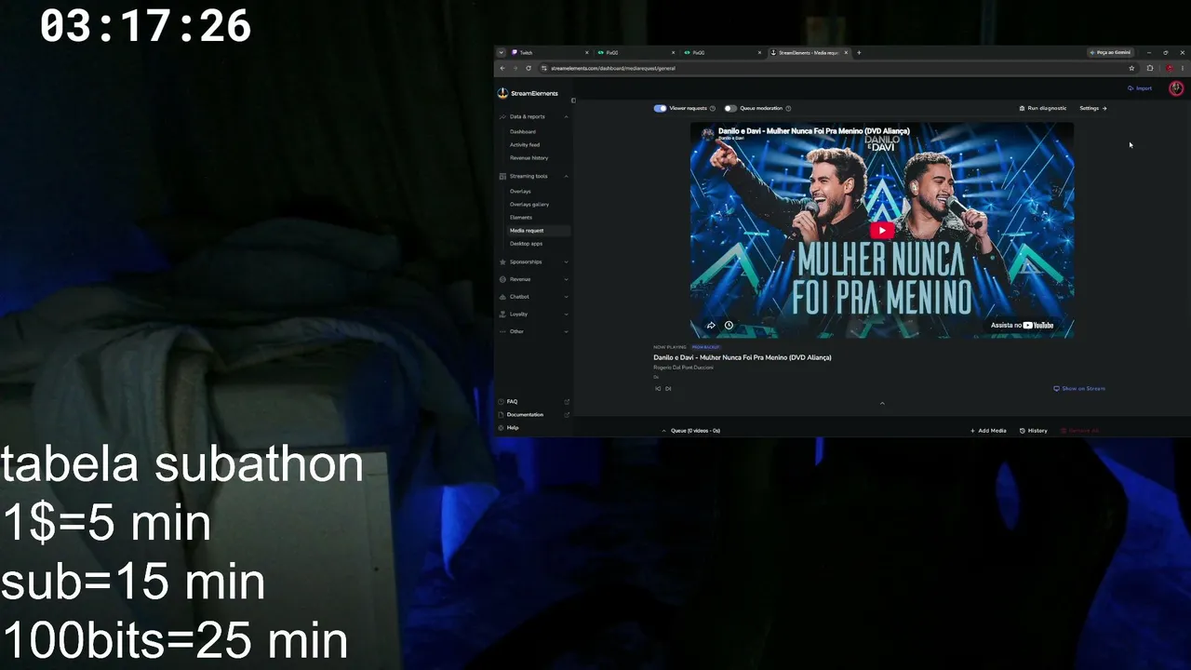Open Activity feed in sidebar
Viewport: 1191px width, 670px height.
525,144
